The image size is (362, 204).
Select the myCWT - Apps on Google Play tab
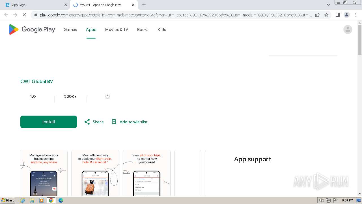click(103, 5)
